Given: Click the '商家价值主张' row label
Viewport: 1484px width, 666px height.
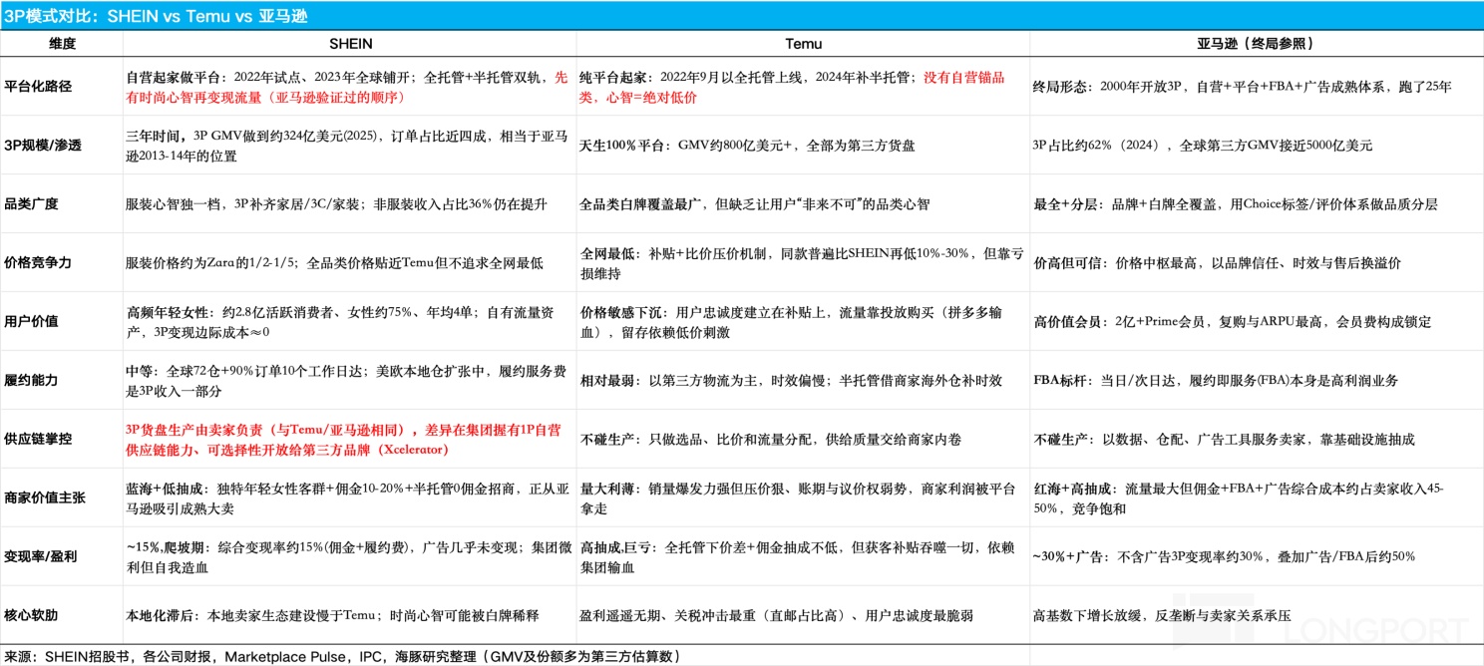Looking at the screenshot, I should 43,498.
